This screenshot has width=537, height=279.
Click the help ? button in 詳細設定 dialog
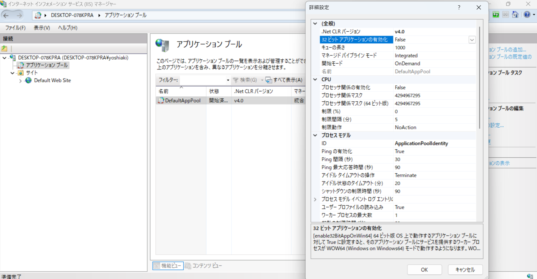(459, 8)
